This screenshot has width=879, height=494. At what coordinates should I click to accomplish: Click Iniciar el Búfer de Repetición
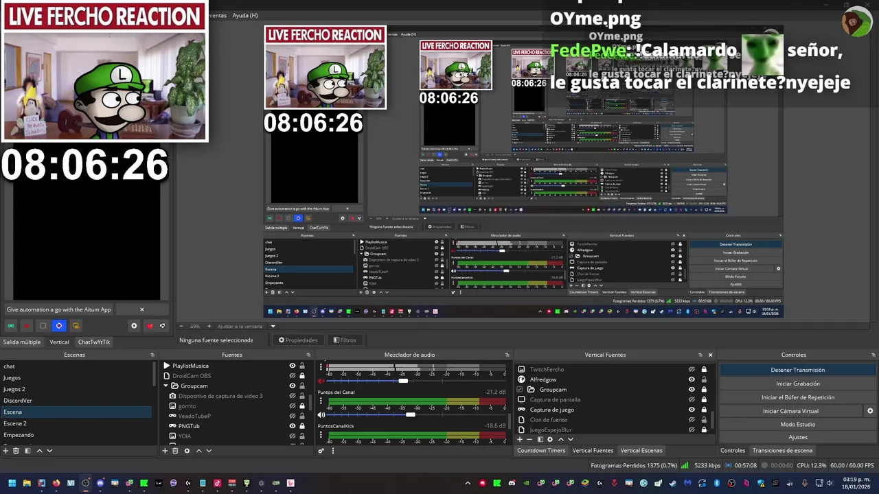(797, 397)
